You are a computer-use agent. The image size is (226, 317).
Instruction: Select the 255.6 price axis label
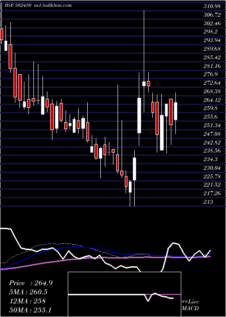click(x=211, y=117)
